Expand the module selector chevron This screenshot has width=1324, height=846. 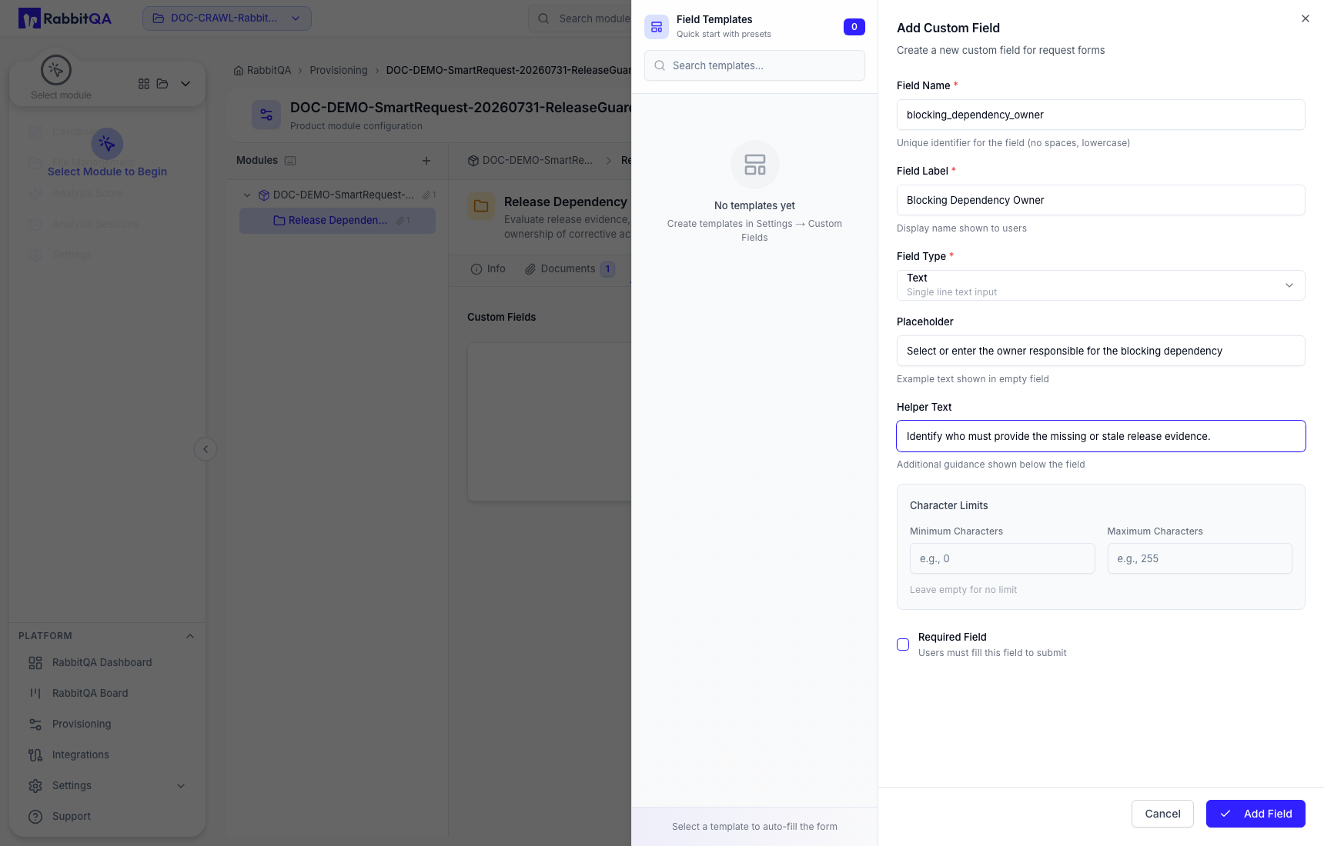pos(186,84)
